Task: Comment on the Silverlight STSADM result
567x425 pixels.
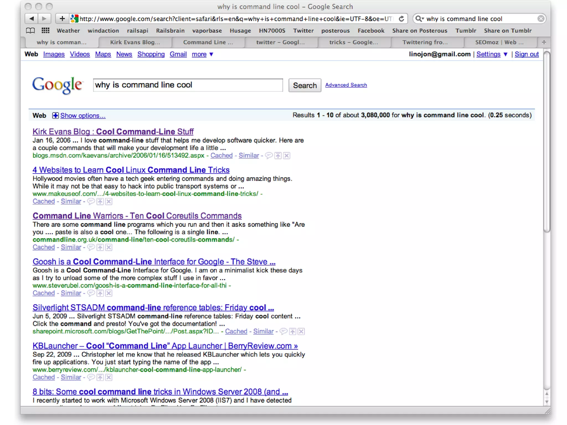Action: click(283, 331)
